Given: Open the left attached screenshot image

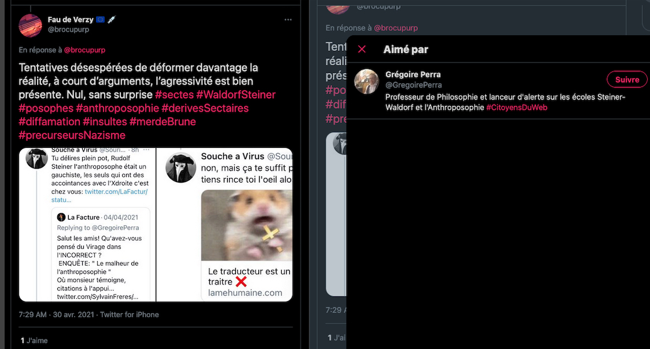Looking at the screenshot, I should [87, 225].
